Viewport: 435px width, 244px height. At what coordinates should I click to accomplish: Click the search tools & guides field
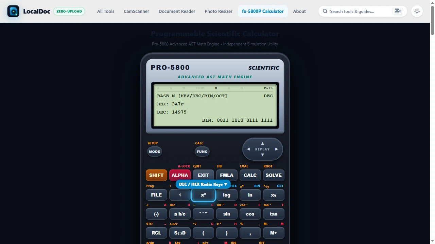coord(363,11)
